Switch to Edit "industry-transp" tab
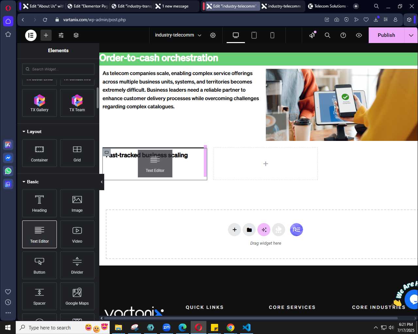418x334 pixels. (131, 6)
